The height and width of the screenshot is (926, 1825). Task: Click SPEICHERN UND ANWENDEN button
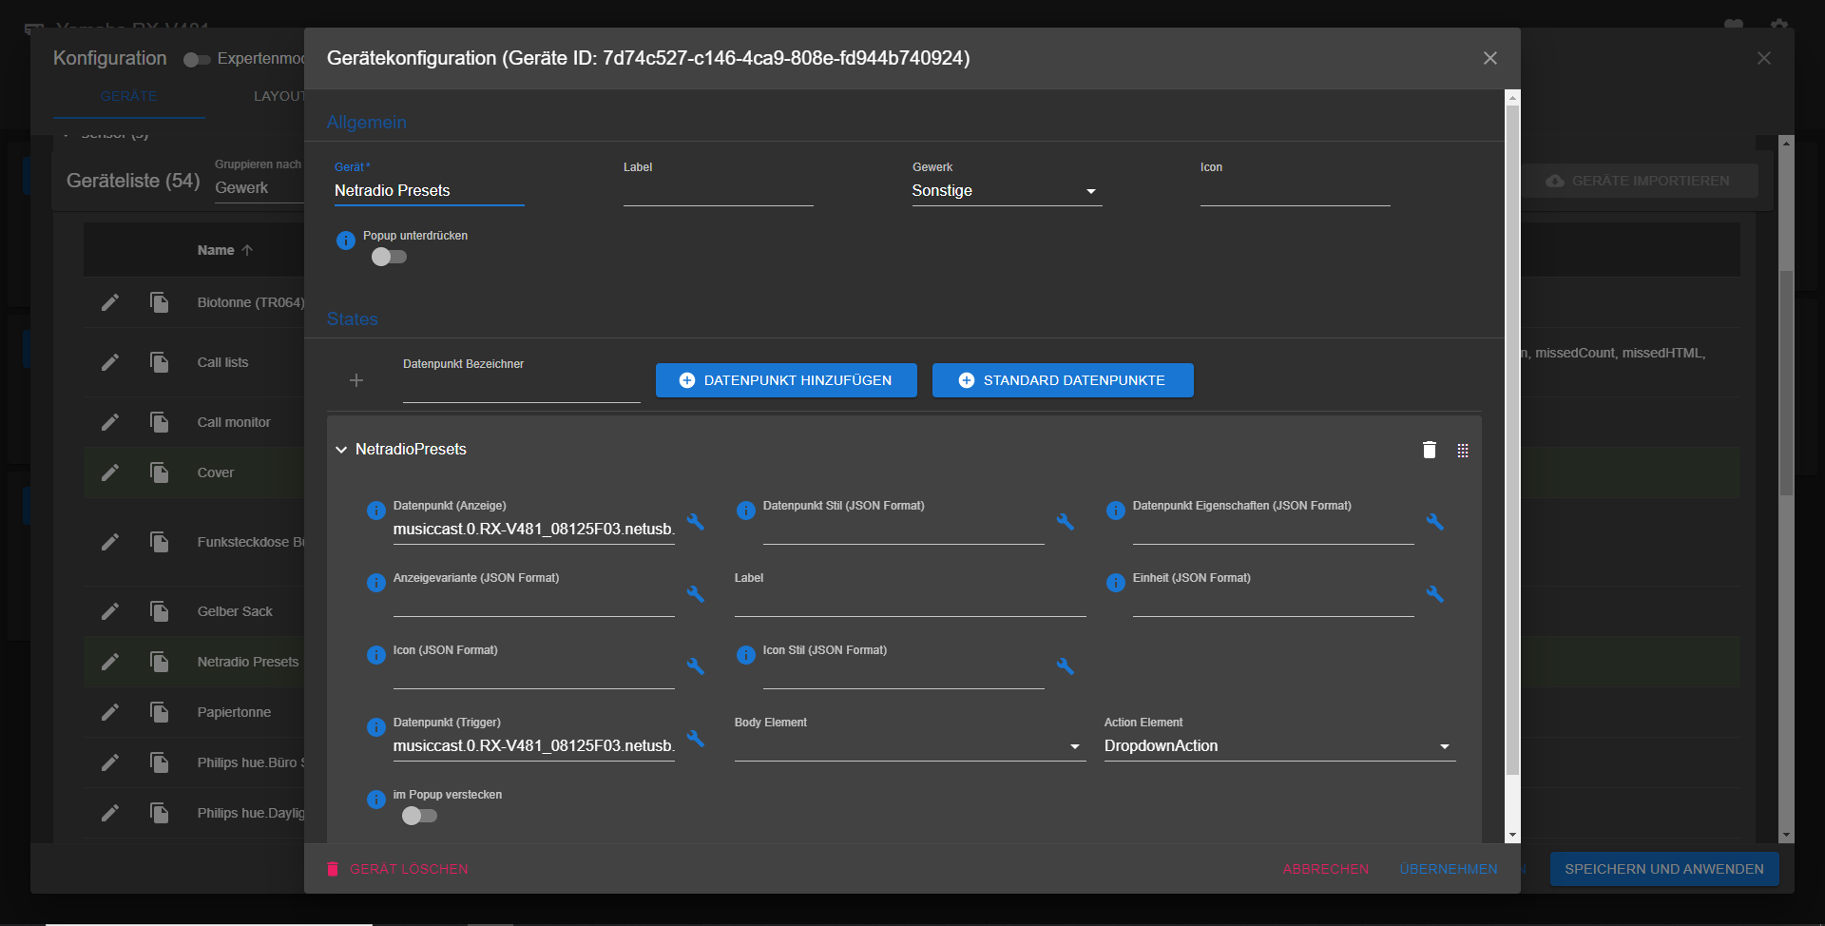1664,869
